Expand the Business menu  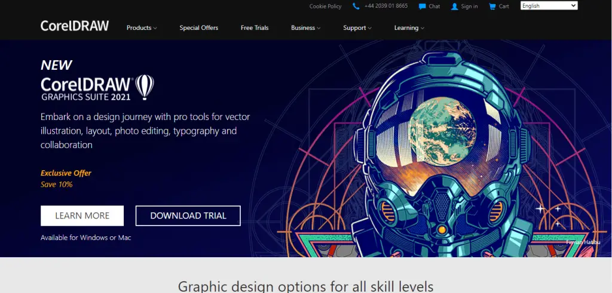[305, 27]
